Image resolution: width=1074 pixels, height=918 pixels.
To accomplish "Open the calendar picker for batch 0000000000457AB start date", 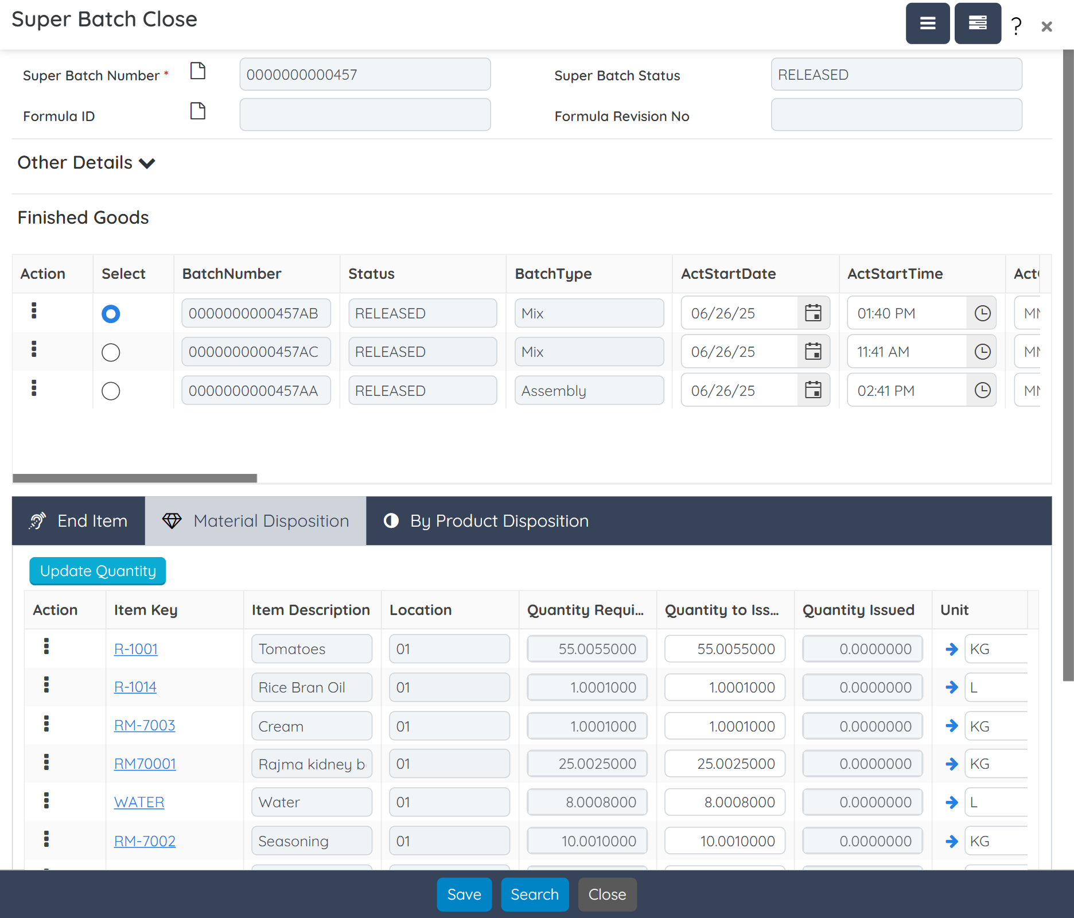I will click(813, 313).
